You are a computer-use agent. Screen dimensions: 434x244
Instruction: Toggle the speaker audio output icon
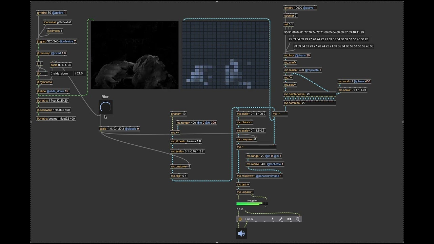tap(241, 233)
